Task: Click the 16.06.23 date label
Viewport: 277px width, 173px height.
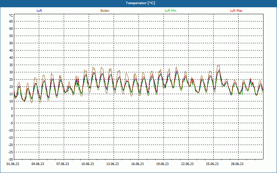Action: click(137, 164)
